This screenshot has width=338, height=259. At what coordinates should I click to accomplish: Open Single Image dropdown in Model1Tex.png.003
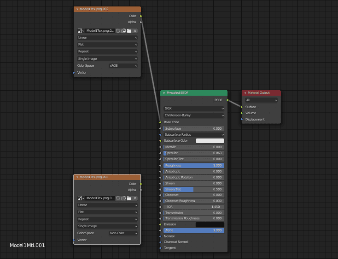coord(107,226)
